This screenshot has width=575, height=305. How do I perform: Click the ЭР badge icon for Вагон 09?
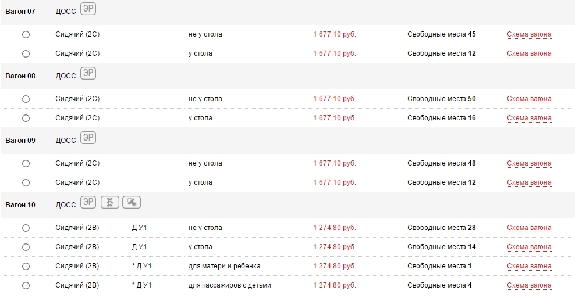(88, 138)
